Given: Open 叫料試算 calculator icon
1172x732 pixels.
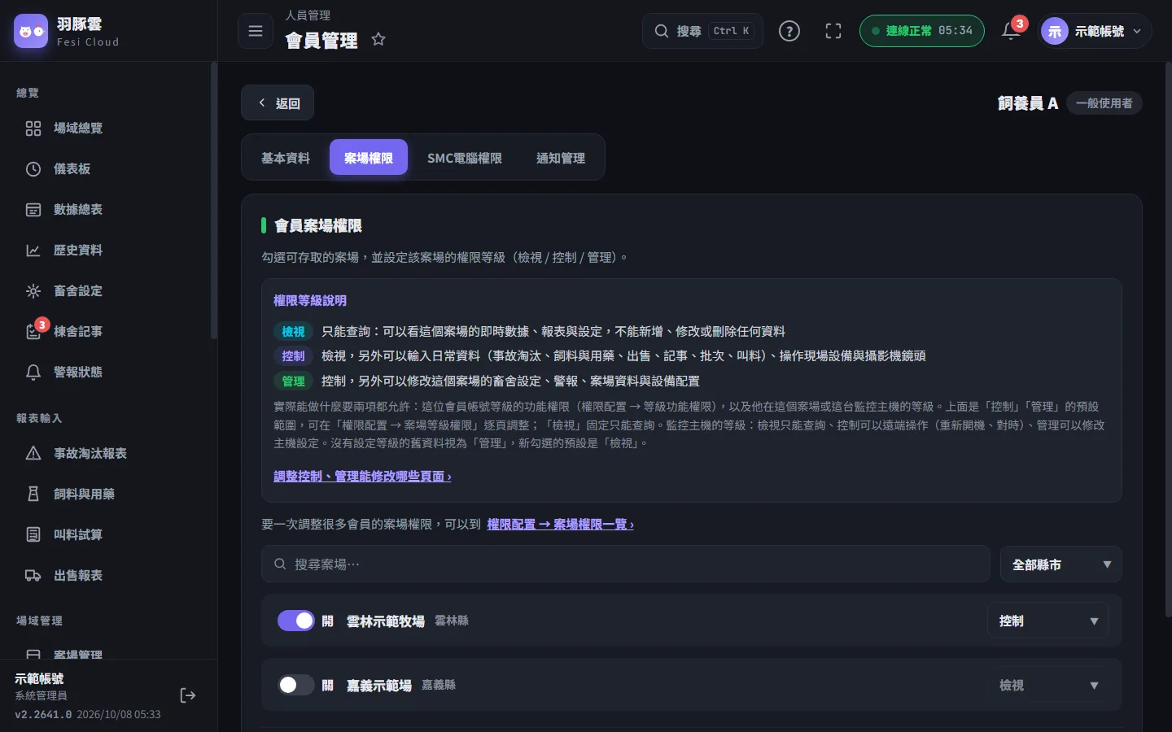Looking at the screenshot, I should coord(33,535).
